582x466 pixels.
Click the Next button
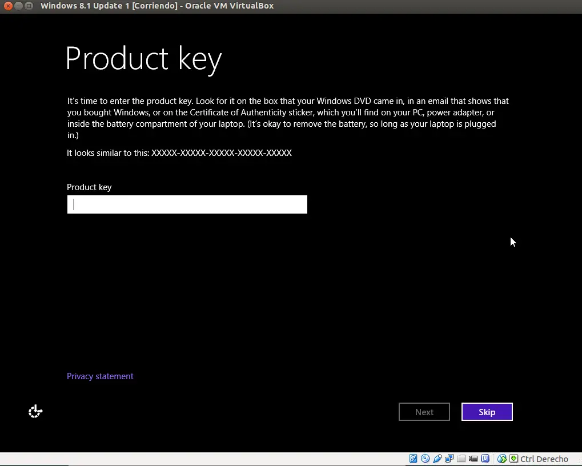424,412
